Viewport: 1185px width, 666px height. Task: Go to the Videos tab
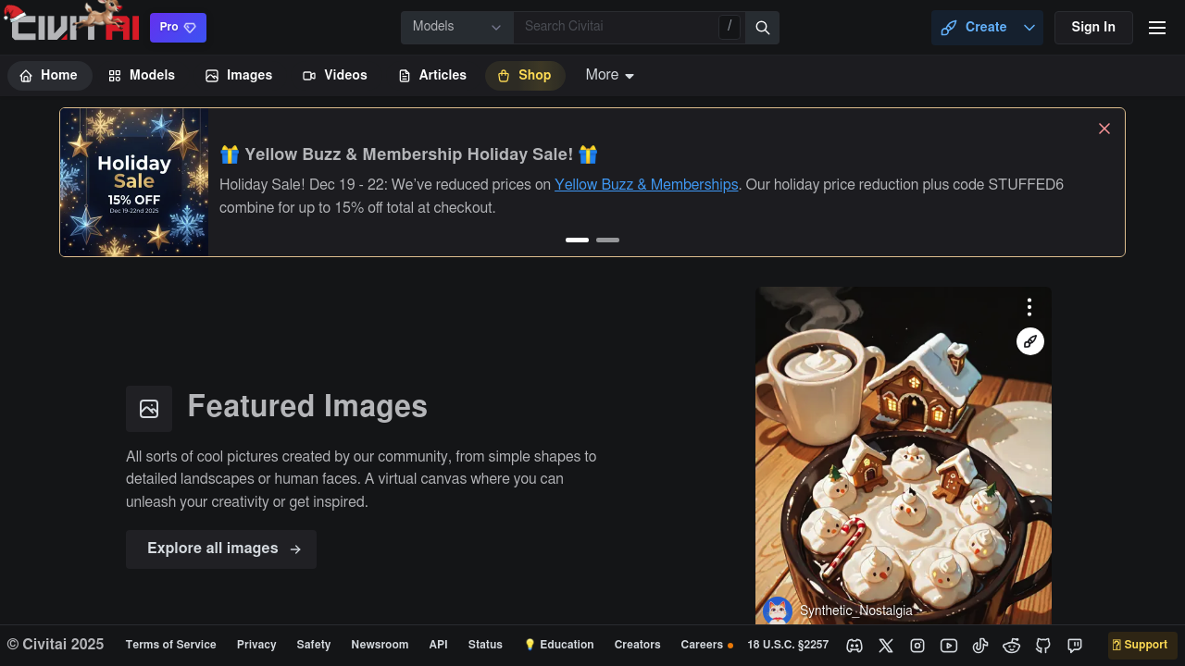pos(335,76)
